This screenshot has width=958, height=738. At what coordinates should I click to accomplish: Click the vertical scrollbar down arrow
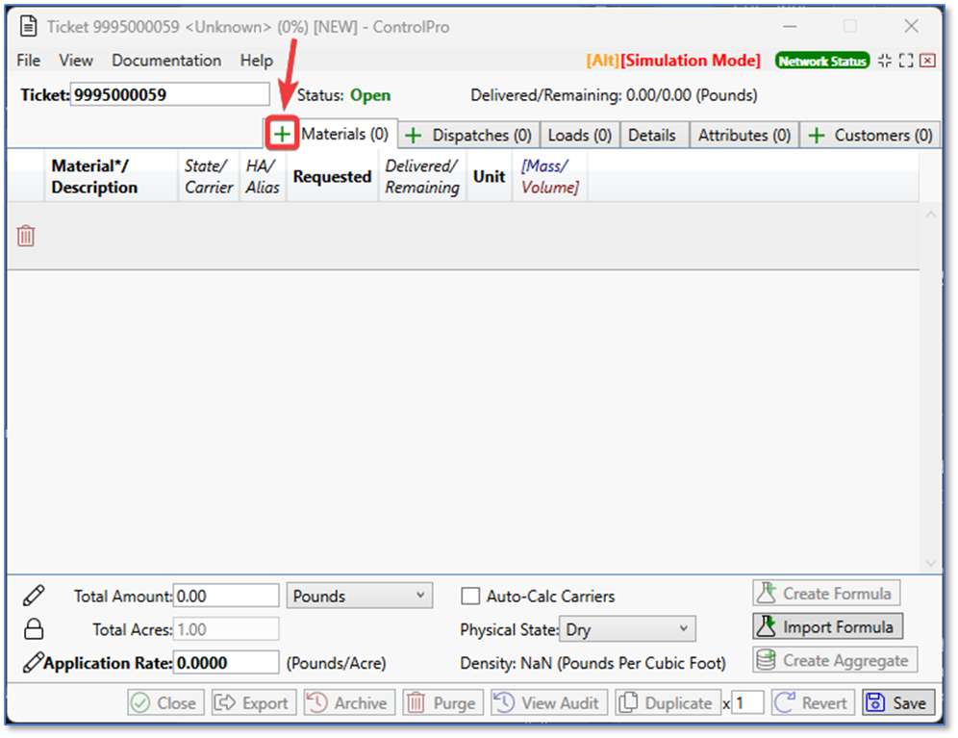pos(930,563)
